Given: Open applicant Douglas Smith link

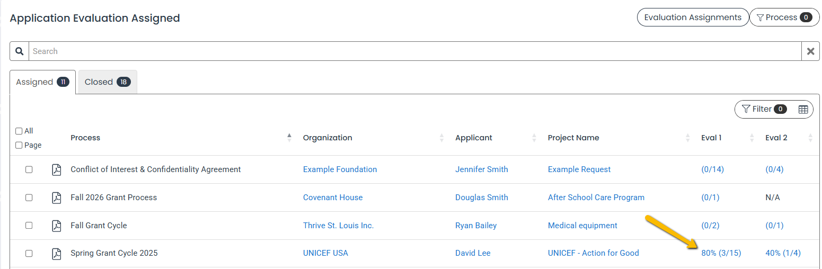Looking at the screenshot, I should pos(481,198).
